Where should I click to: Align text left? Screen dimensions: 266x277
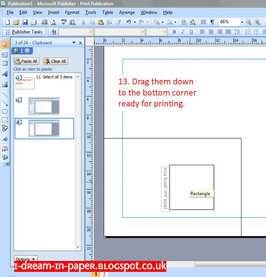[203, 32]
